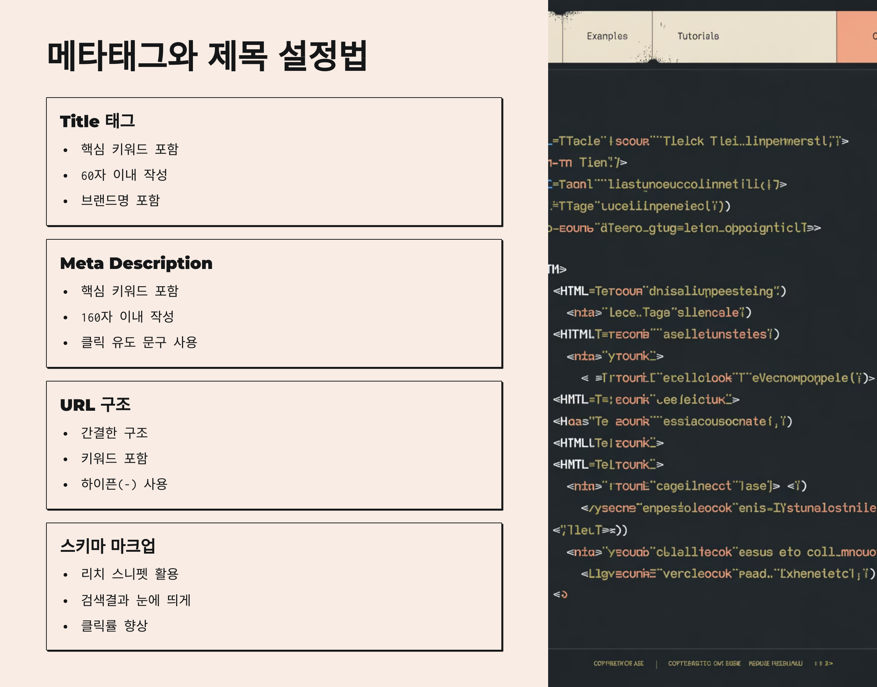Viewport: 877px width, 687px height.
Task: Click the 브랜드명 포함 bullet item
Action: pyautogui.click(x=120, y=200)
